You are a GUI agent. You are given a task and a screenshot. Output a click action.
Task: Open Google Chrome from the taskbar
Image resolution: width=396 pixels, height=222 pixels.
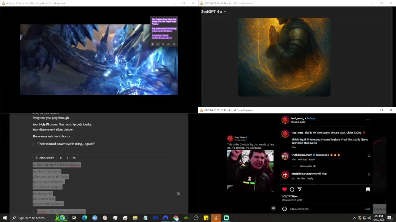point(176,218)
